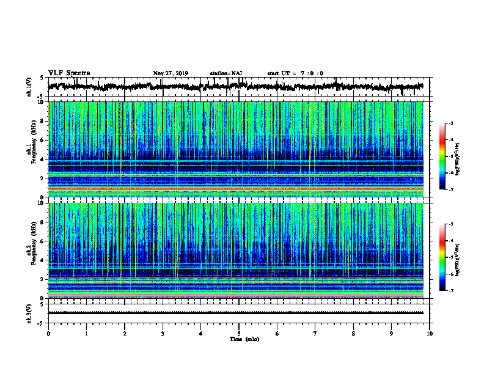Click inside the ch.2 spectrogram panel

coord(236,251)
